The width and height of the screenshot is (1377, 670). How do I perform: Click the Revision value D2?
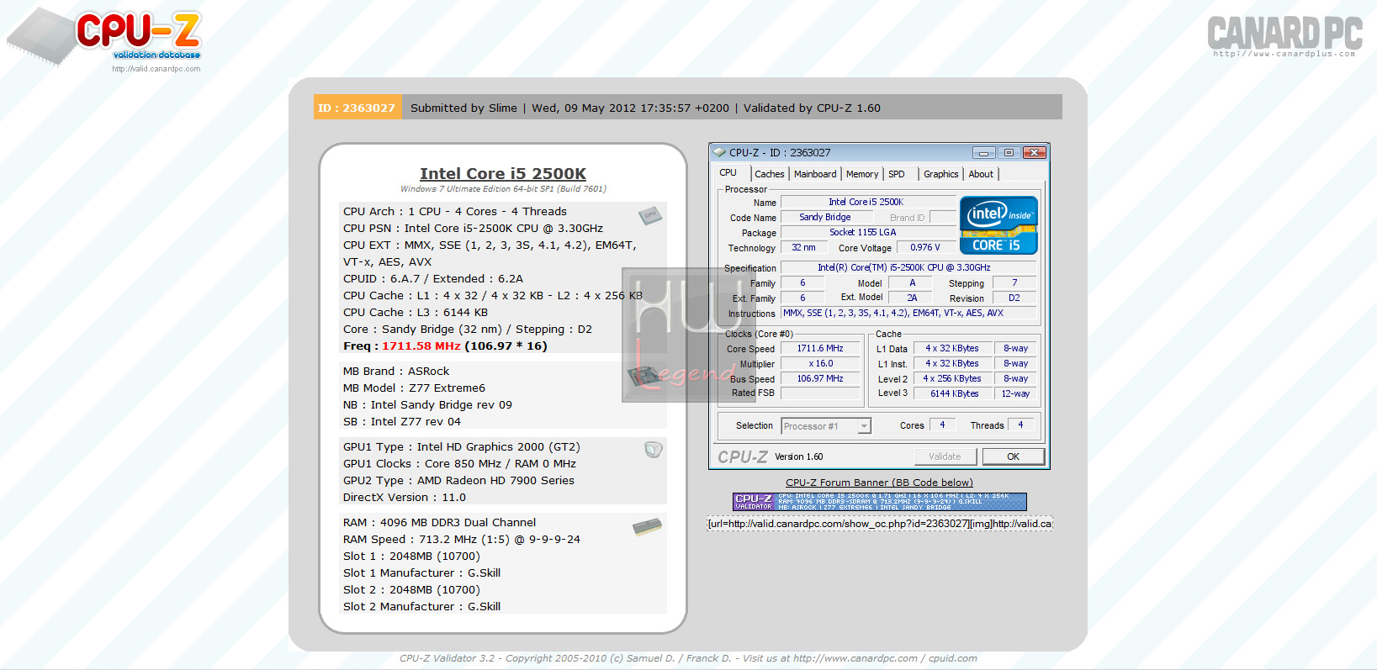1014,298
